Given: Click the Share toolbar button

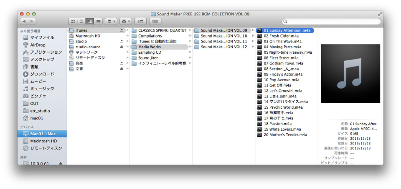Looking at the screenshot, I should (141, 21).
